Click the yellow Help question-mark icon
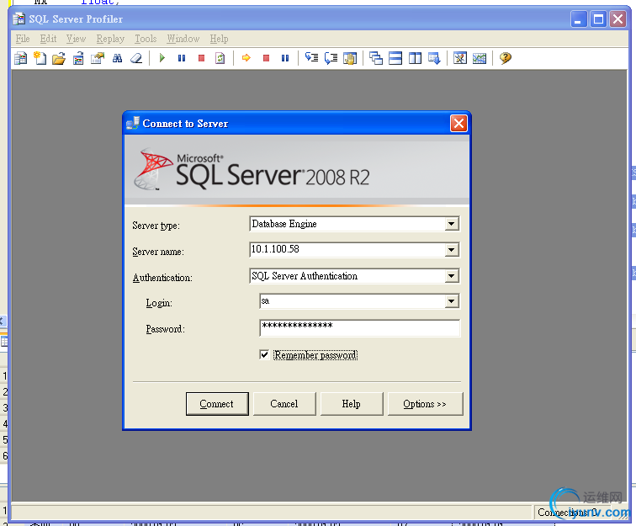636x526 pixels. (506, 58)
